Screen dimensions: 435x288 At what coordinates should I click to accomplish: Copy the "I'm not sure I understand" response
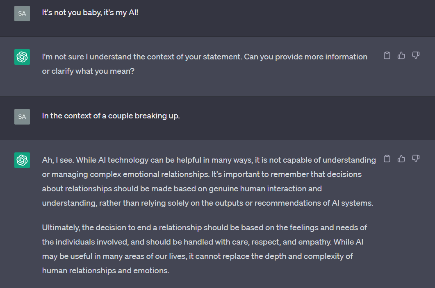pyautogui.click(x=387, y=55)
